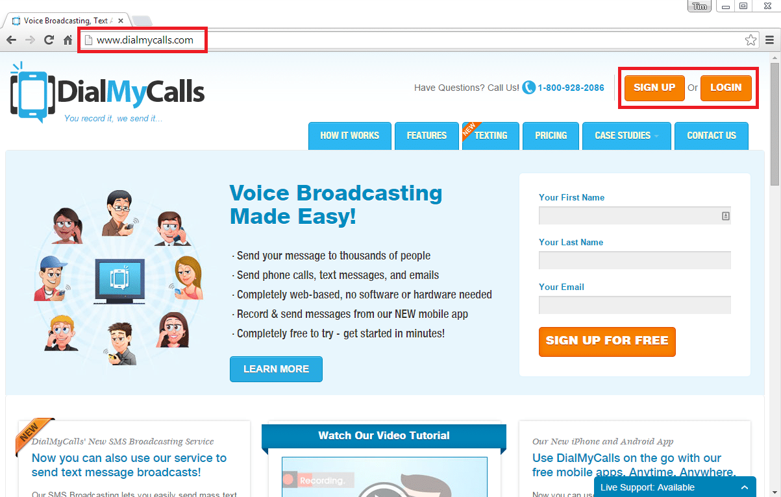The width and height of the screenshot is (781, 497).
Task: Click SIGN UP FOR FREE button
Action: click(x=607, y=341)
